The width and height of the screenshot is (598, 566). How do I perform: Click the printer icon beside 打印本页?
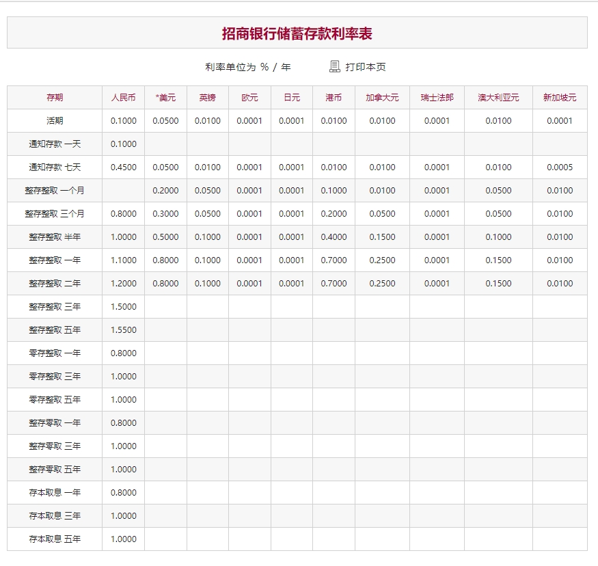click(x=334, y=66)
